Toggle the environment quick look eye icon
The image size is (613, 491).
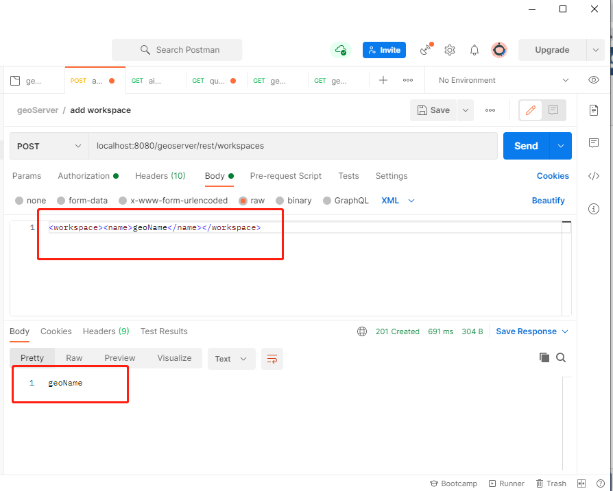point(594,80)
